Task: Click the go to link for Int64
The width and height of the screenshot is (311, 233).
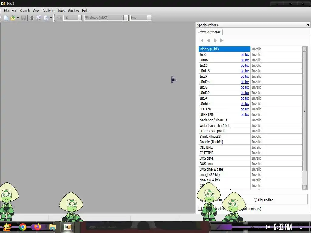Action: click(x=244, y=98)
